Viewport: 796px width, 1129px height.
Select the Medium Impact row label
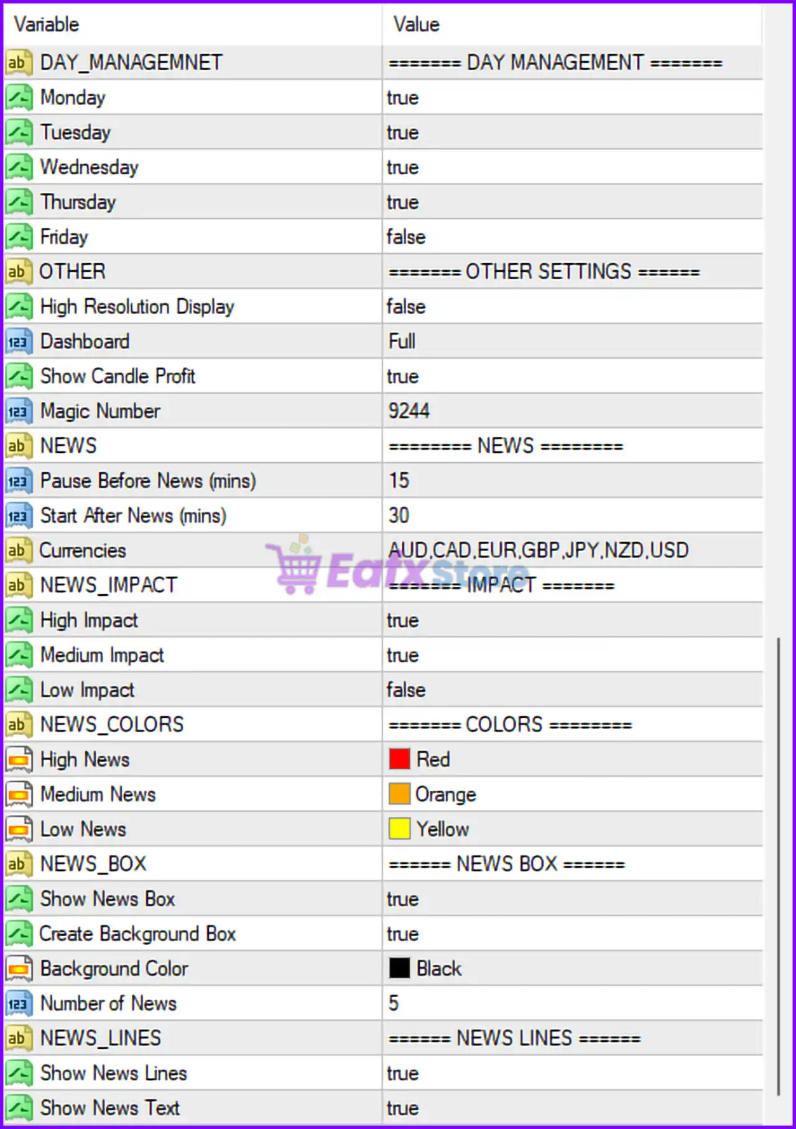click(x=102, y=654)
